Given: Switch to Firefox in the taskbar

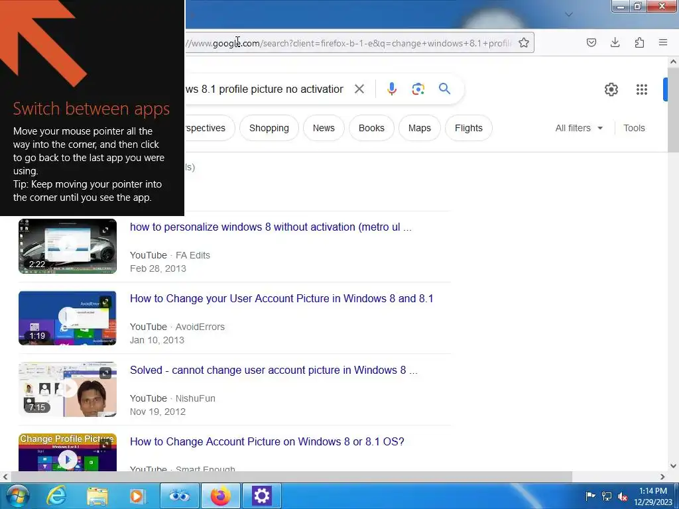Looking at the screenshot, I should [x=220, y=496].
